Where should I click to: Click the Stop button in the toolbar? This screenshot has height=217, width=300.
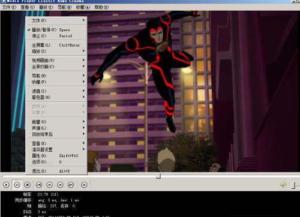coord(28,185)
